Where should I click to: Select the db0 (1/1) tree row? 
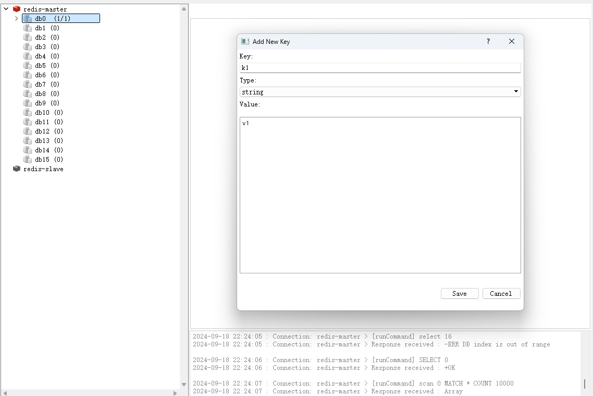61,19
